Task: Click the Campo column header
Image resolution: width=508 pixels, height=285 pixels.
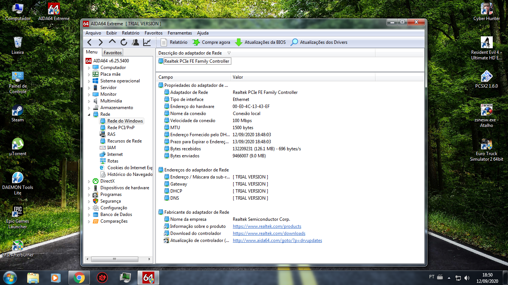Action: click(193, 77)
